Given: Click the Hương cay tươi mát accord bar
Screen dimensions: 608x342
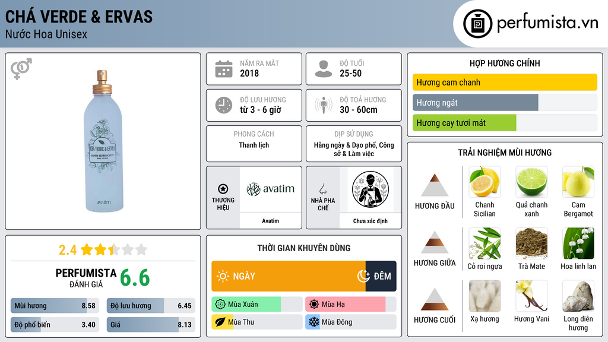Looking at the screenshot, I should click(x=505, y=123).
